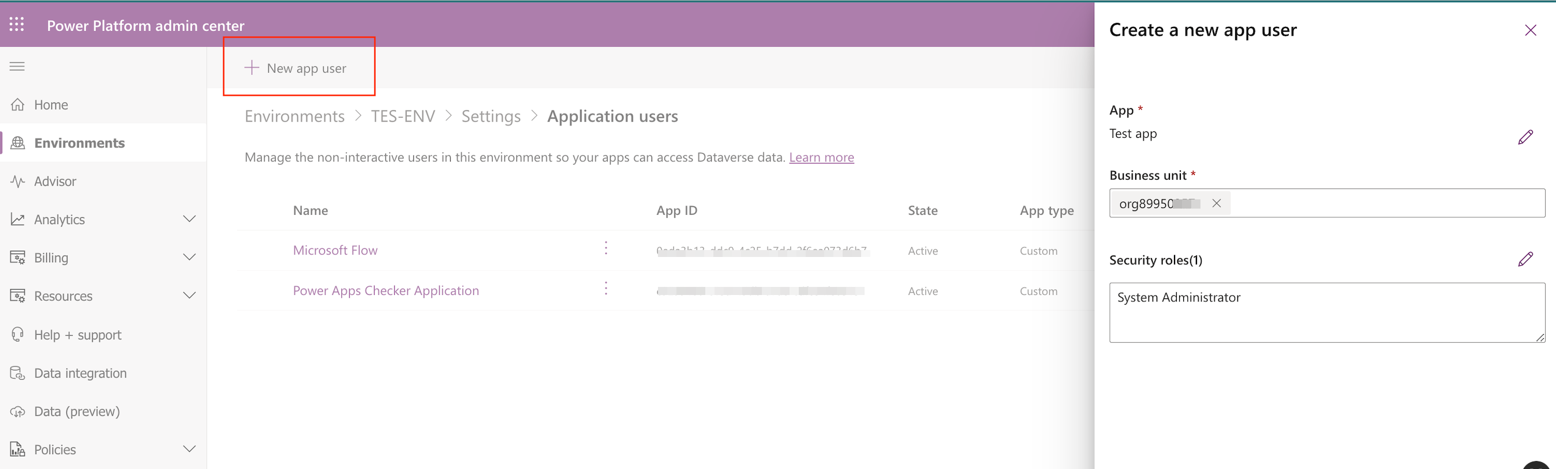The width and height of the screenshot is (1556, 469).
Task: Expand the Billing menu chevron
Action: point(190,258)
